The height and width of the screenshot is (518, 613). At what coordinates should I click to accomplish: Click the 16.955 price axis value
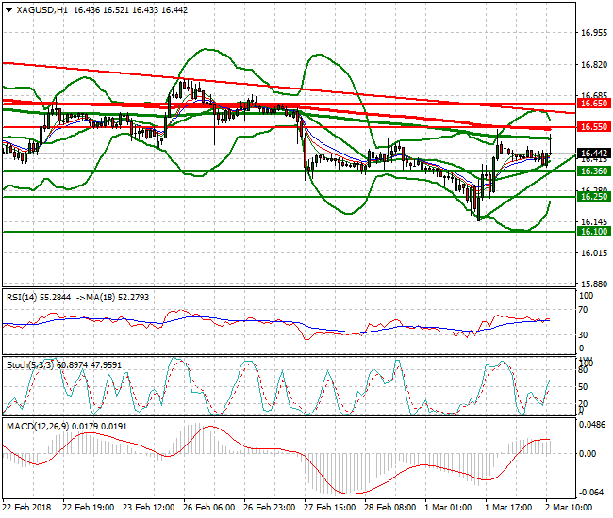pos(594,33)
